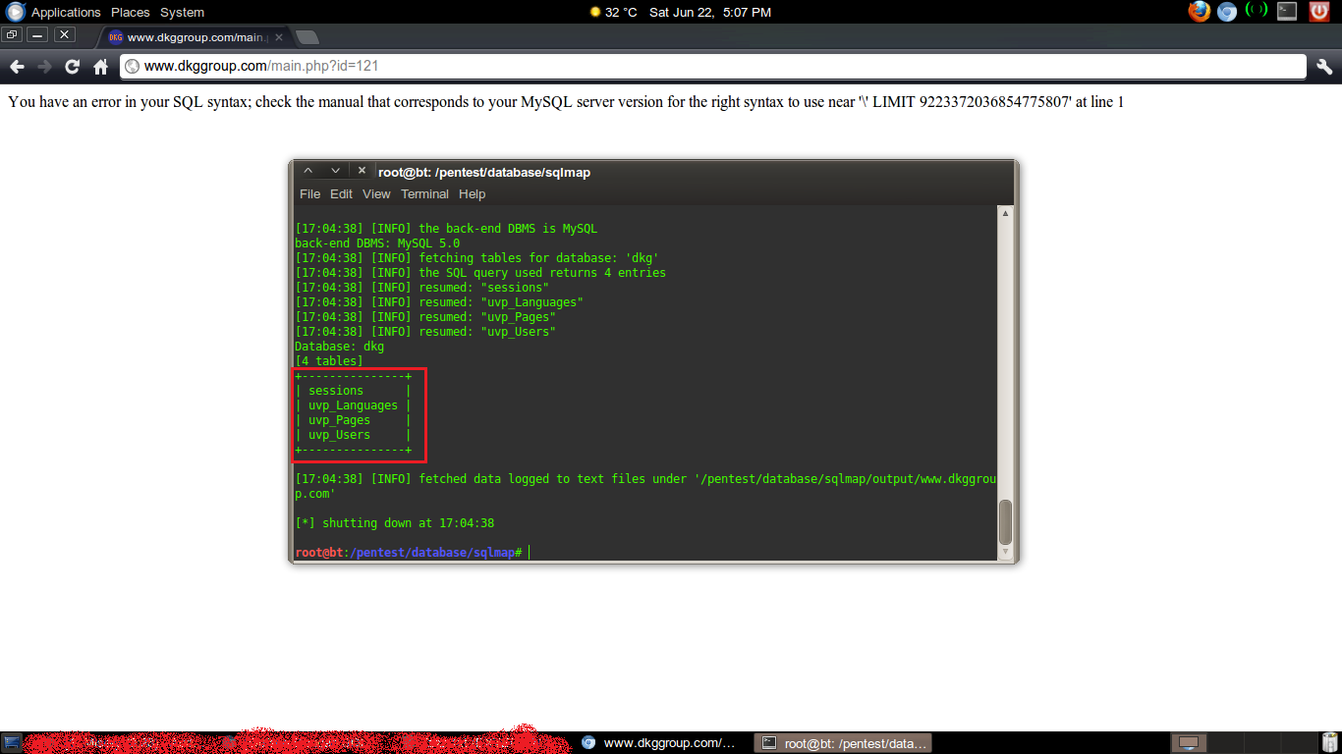The height and width of the screenshot is (754, 1342).
Task: Open the Applications menu
Action: [66, 12]
